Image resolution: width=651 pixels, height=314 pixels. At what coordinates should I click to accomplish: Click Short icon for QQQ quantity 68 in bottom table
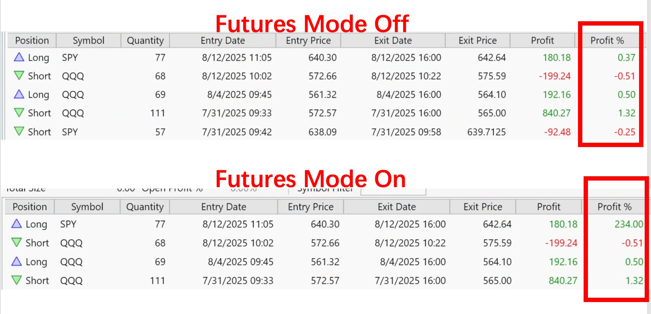(17, 242)
